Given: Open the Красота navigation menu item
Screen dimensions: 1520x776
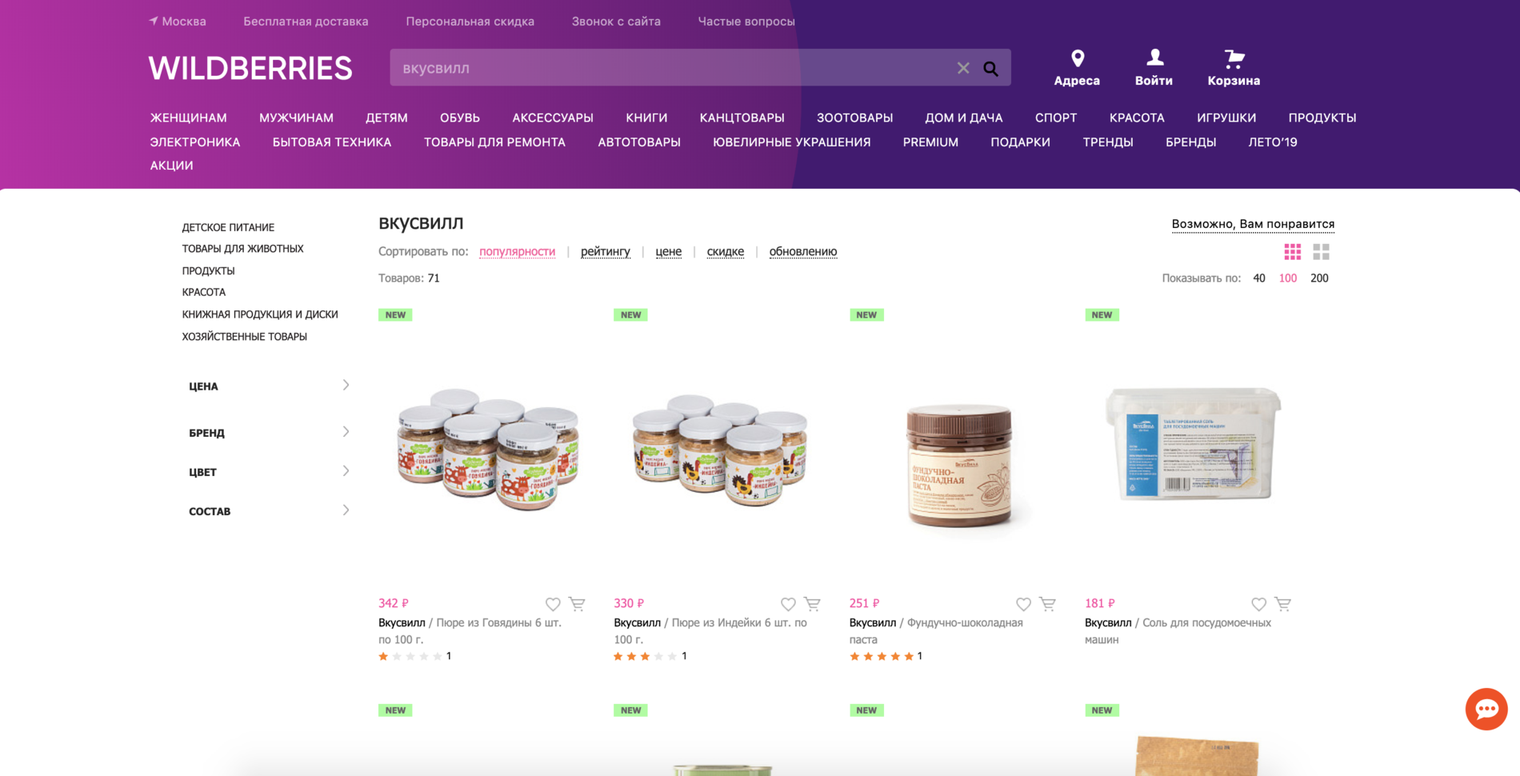Looking at the screenshot, I should (1137, 118).
